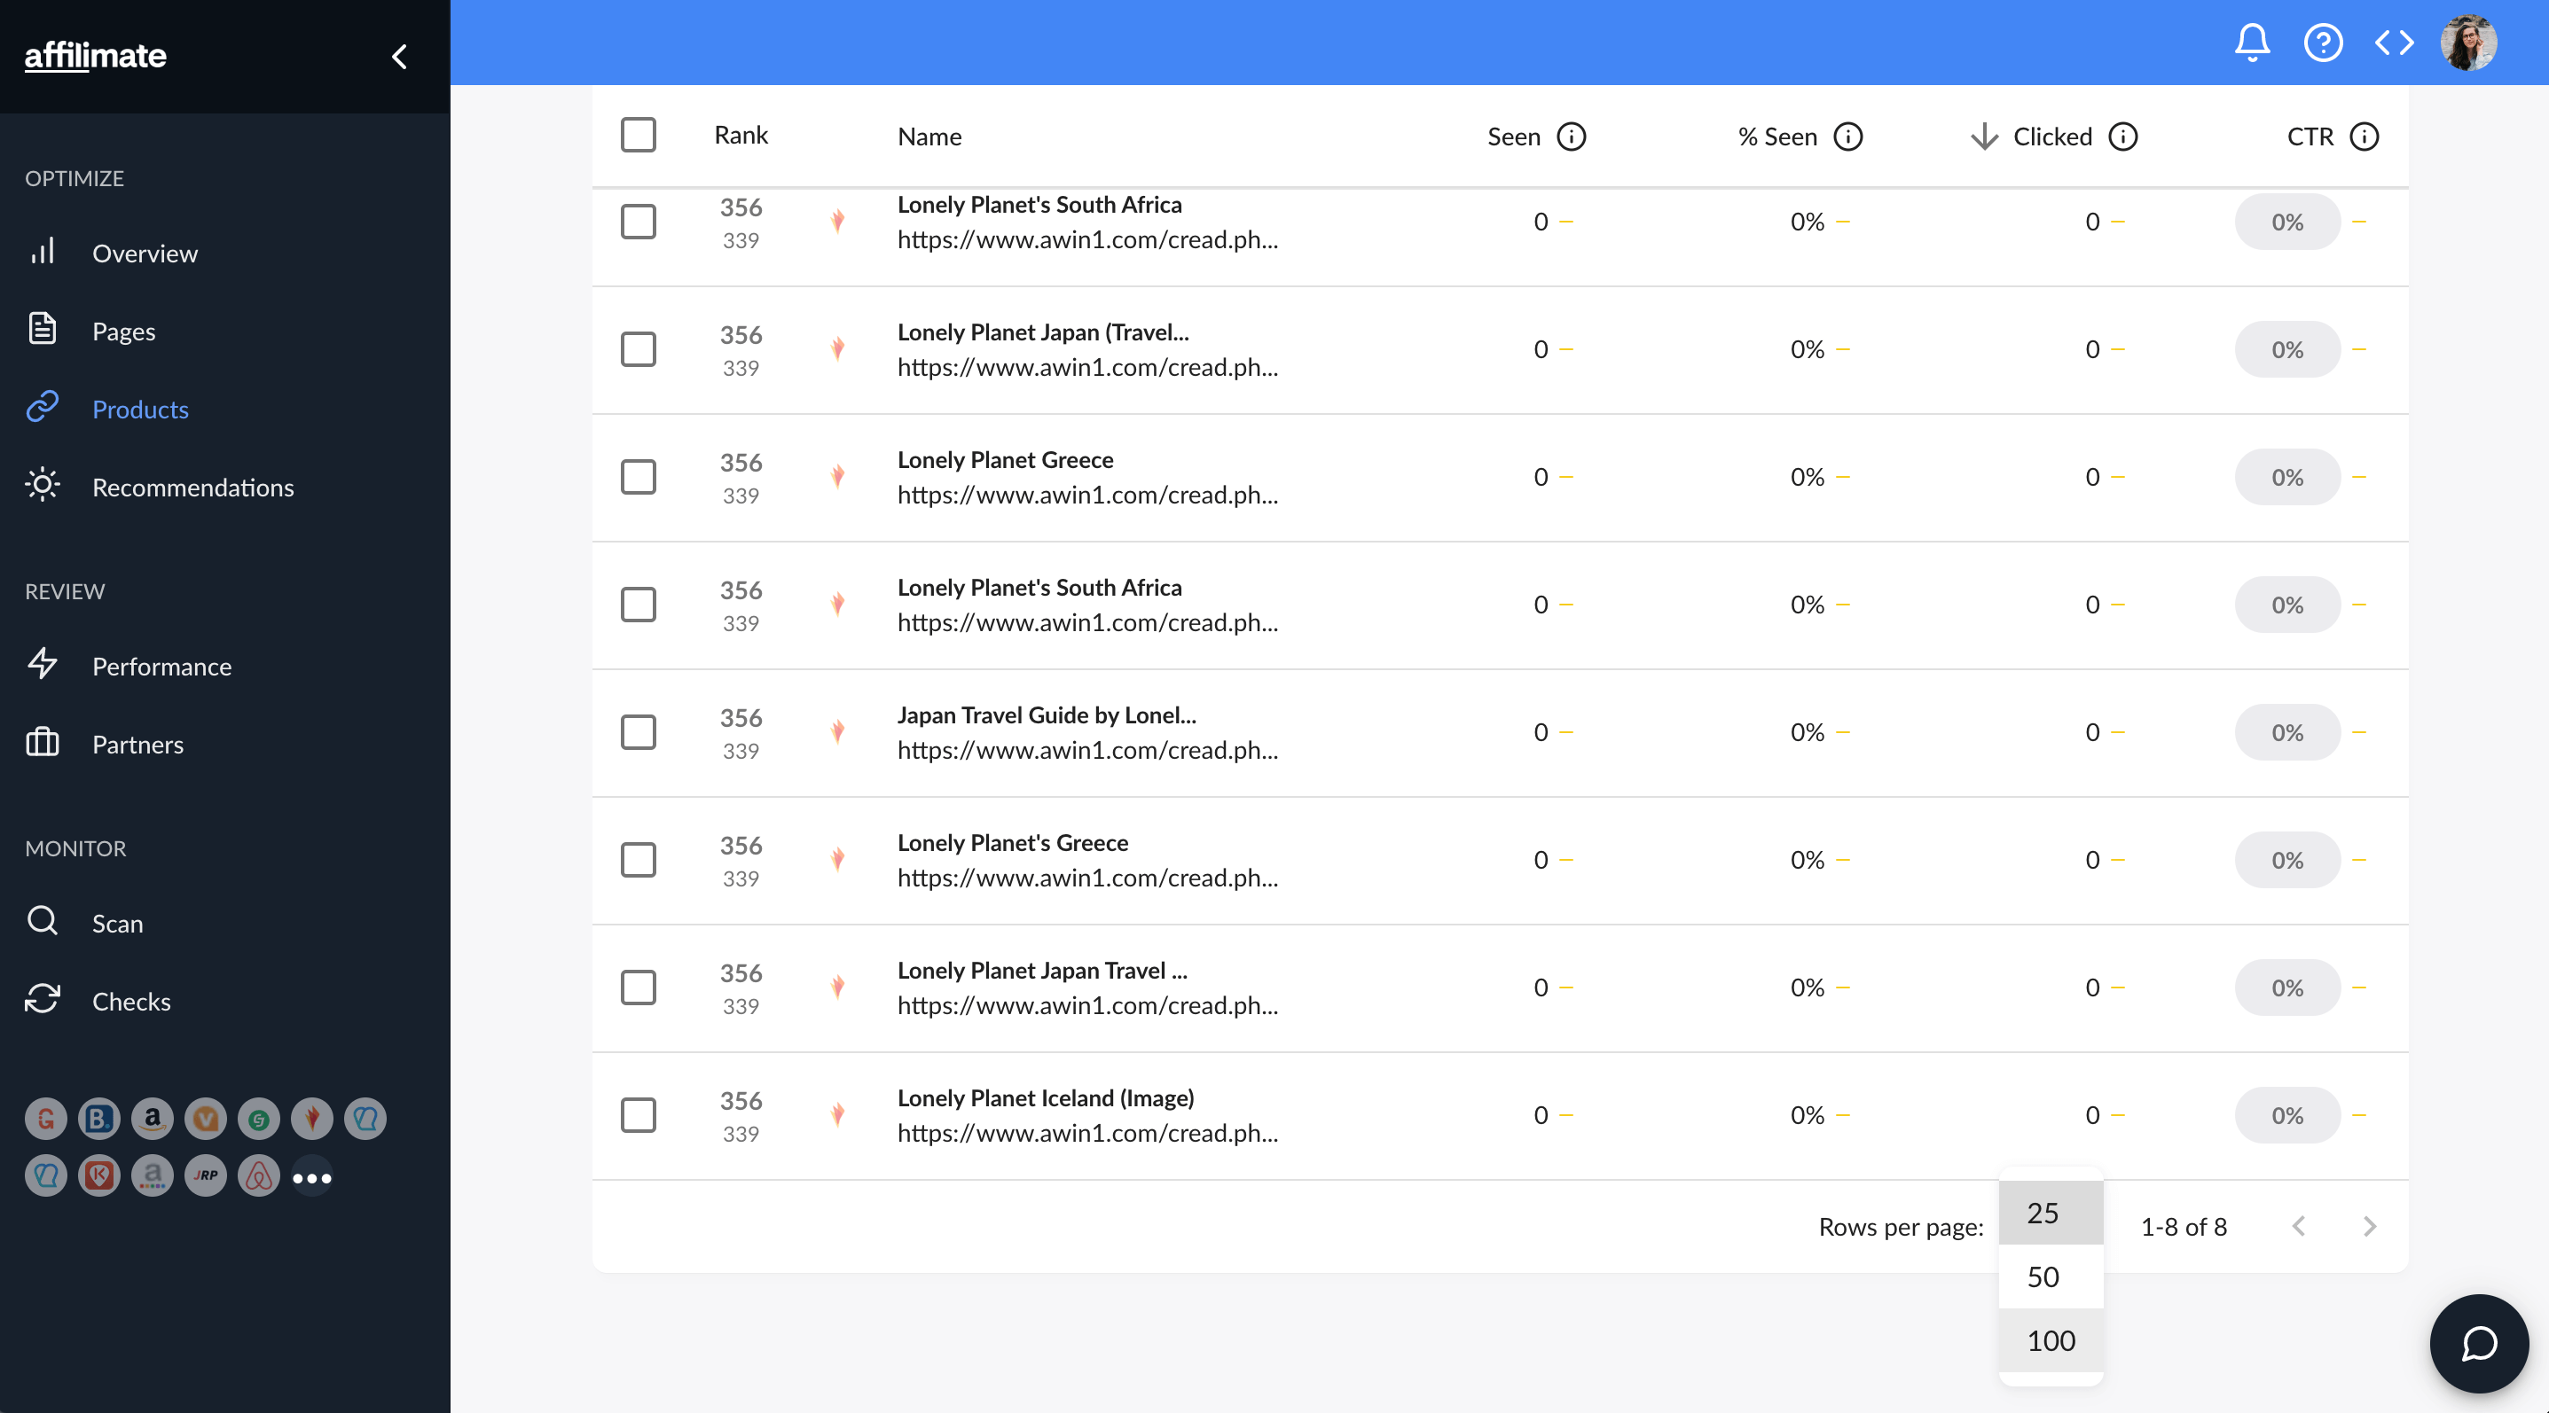The height and width of the screenshot is (1413, 2549).
Task: Check the Lonely Planet Japan (Travel... row checkbox
Action: coord(639,349)
